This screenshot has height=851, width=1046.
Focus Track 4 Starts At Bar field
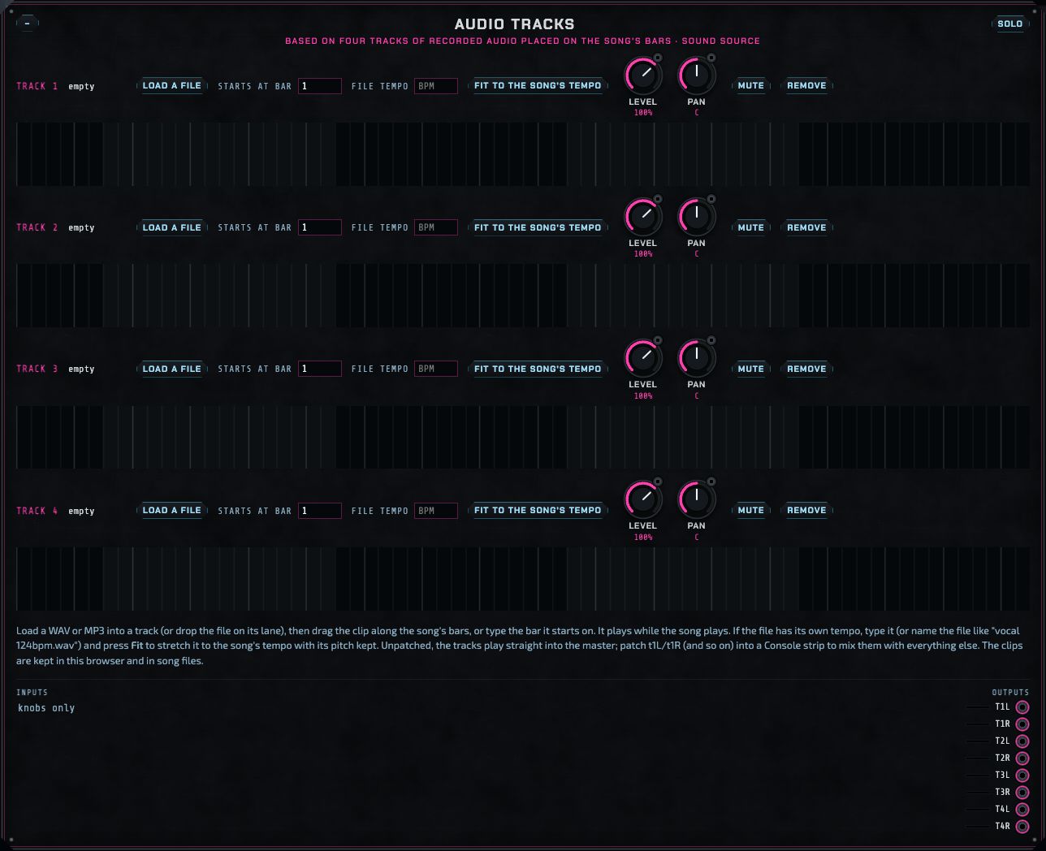319,511
